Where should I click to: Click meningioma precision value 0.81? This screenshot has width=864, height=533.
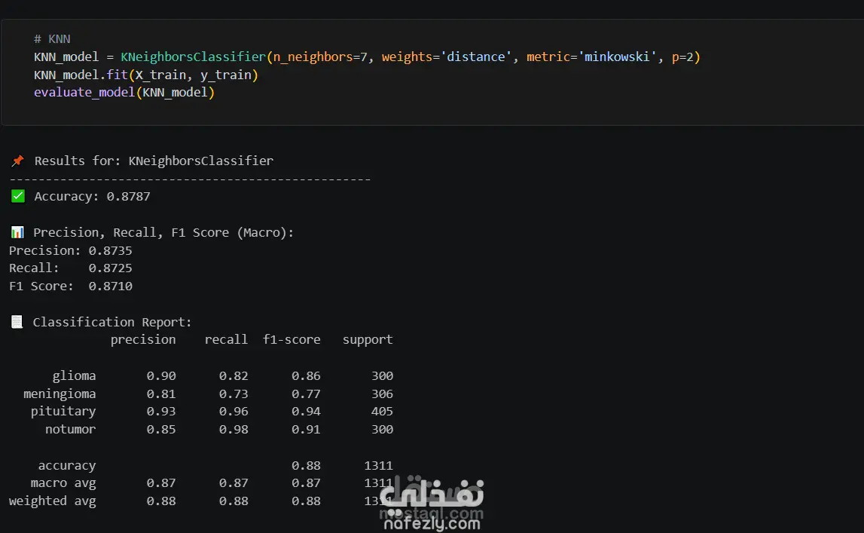(161, 394)
